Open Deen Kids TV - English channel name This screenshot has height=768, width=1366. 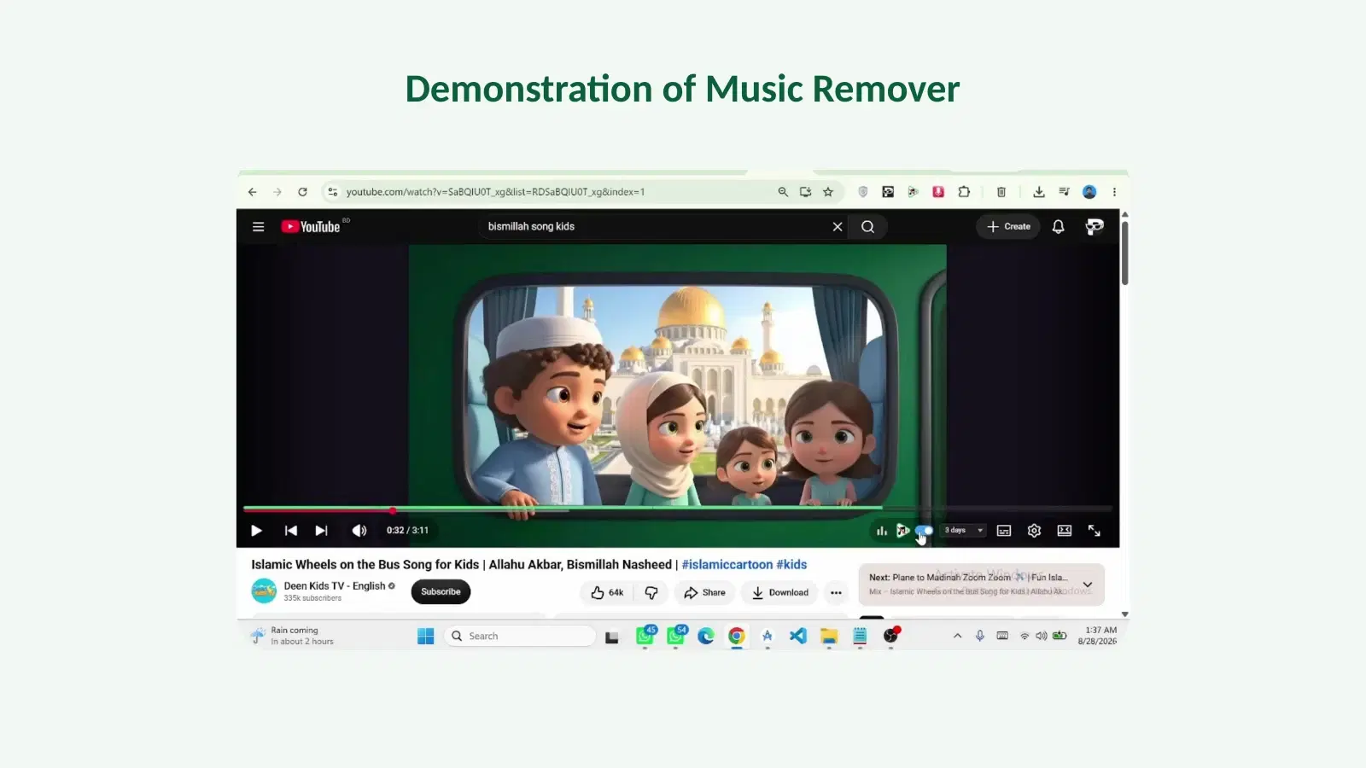335,586
